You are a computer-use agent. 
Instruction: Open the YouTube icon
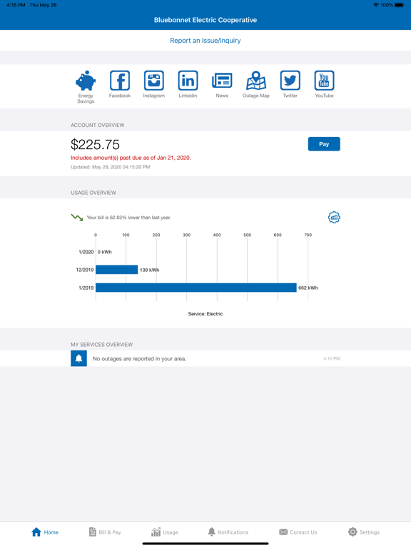325,81
